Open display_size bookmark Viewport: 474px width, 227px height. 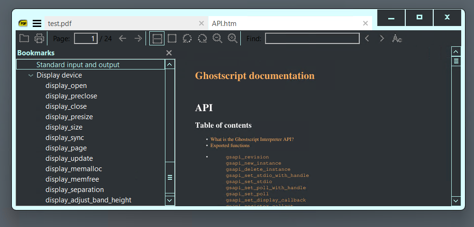(64, 127)
